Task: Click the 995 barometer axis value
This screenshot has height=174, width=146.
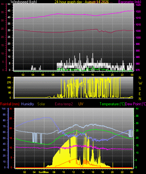Action: point(138,44)
